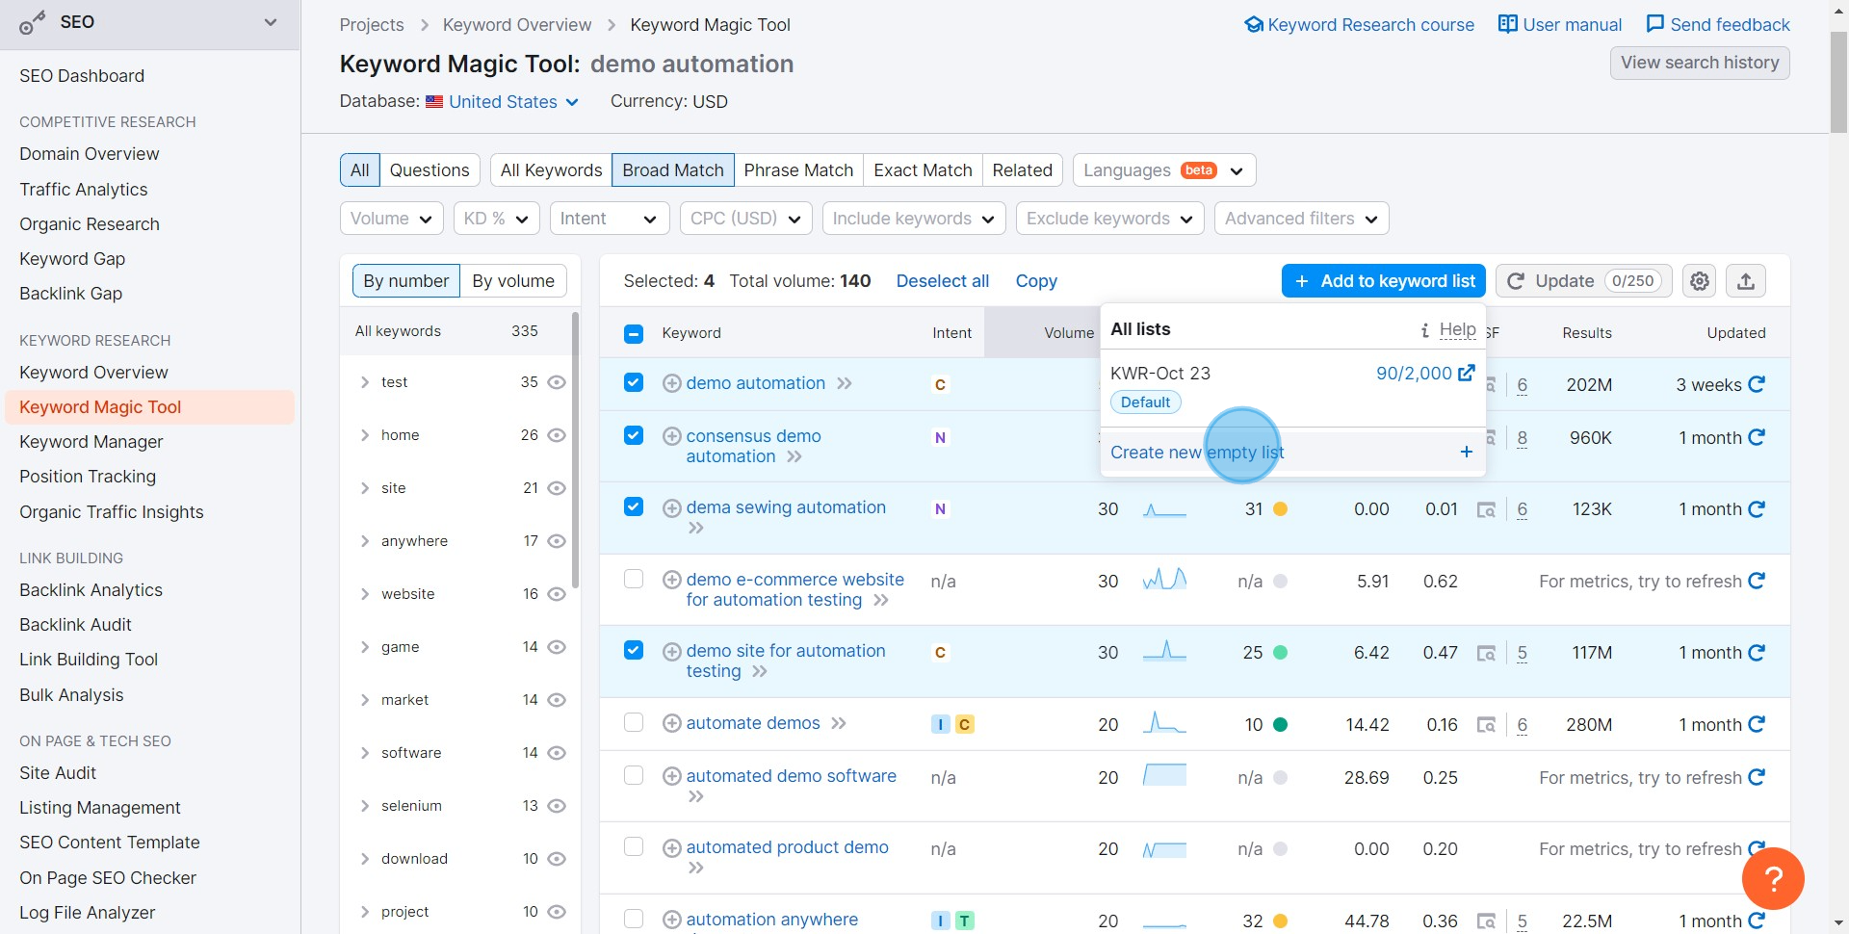Screen dimensions: 1849x934
Task: Click Deselect all link
Action: coord(943,281)
